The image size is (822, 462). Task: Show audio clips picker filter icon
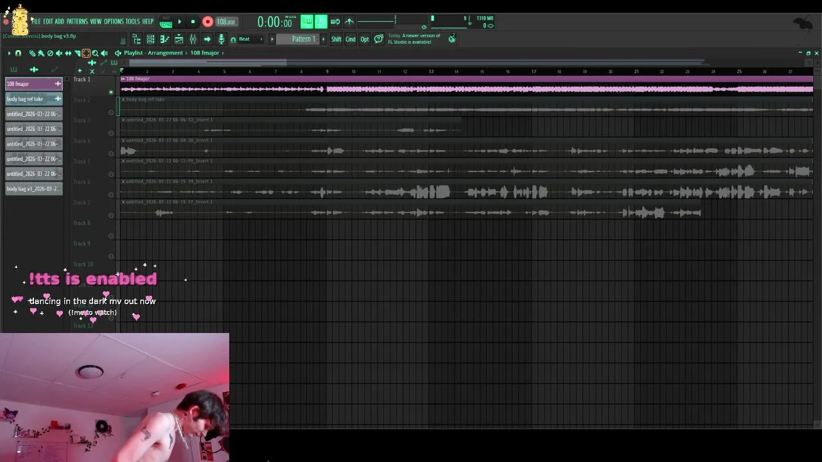click(x=34, y=69)
